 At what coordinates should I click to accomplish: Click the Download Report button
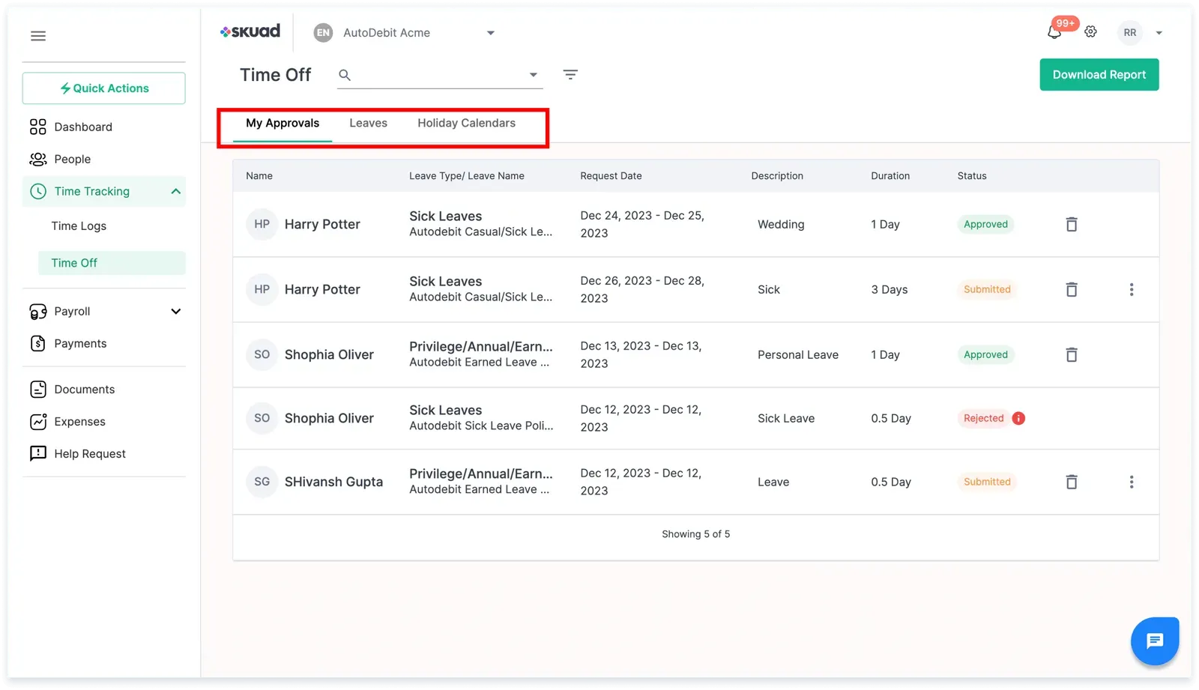(1099, 74)
